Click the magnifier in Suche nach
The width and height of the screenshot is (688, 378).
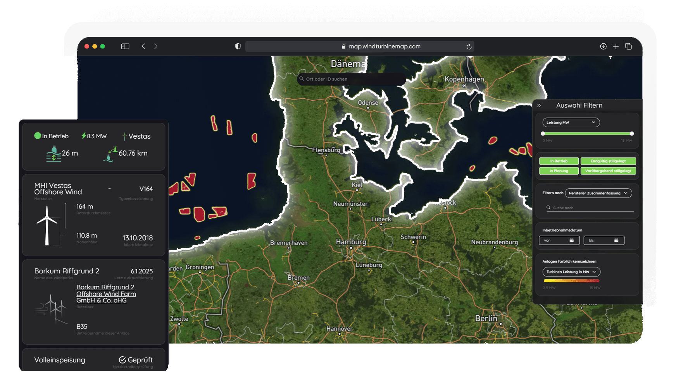point(548,208)
